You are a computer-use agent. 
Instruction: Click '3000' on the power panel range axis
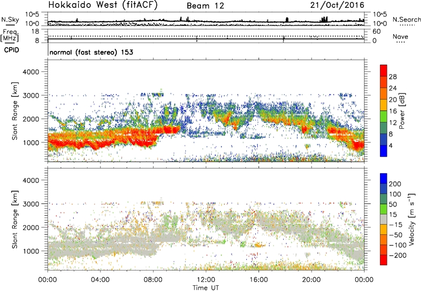point(31,96)
